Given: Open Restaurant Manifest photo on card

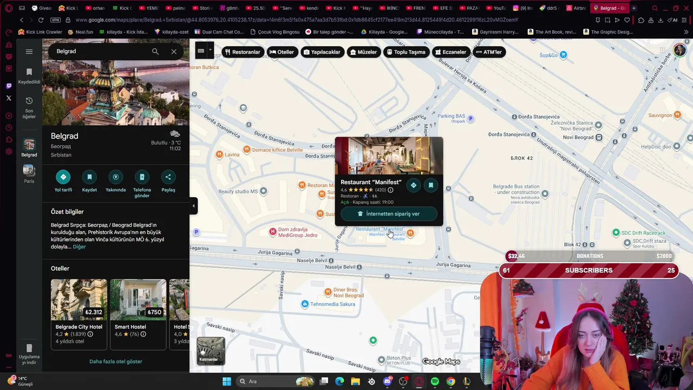Looking at the screenshot, I should 389,155.
